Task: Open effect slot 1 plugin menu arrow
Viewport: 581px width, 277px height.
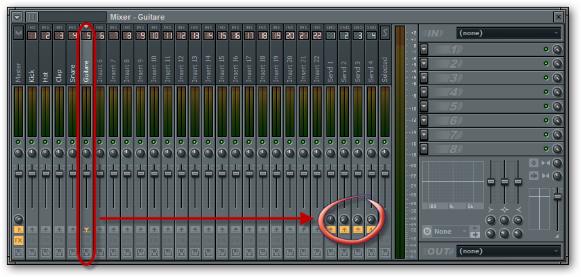Action: pos(424,49)
